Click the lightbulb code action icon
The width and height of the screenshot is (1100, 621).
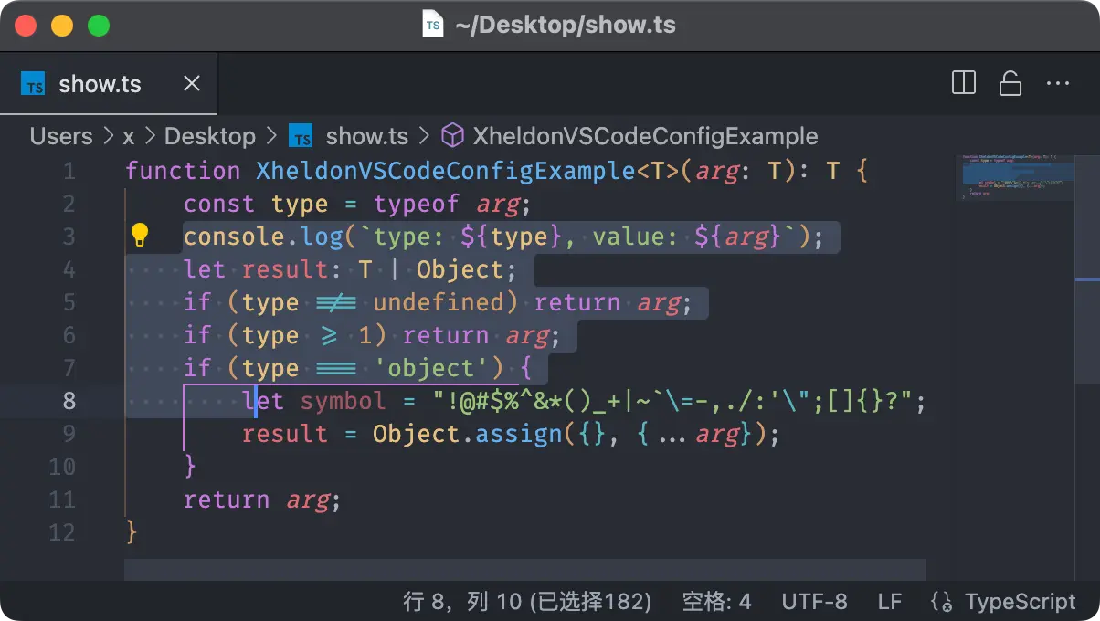coord(139,236)
